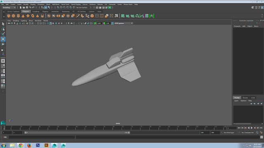Viewport: 264px width, 148px height.
Task: Create a polygon sphere from the shelf
Action: click(x=9, y=16)
